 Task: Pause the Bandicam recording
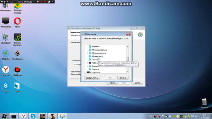41,2
